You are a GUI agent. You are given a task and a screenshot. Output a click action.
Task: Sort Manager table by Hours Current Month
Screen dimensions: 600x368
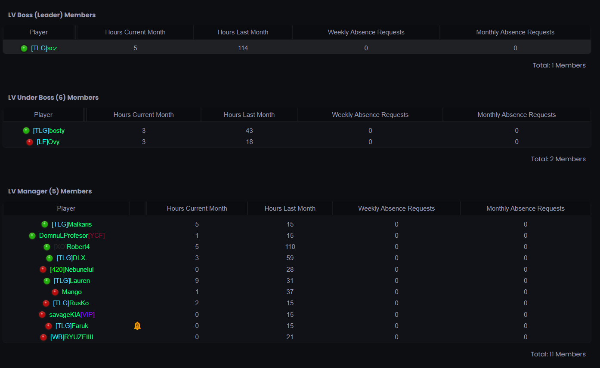click(197, 209)
